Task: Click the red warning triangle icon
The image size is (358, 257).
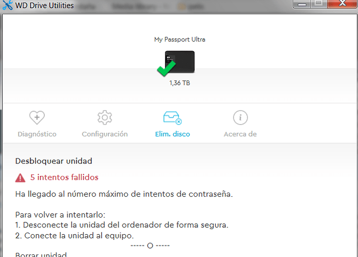Action: coord(20,178)
